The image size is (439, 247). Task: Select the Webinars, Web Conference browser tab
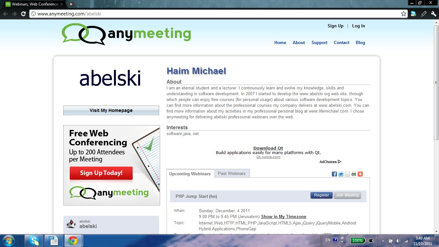(34, 4)
